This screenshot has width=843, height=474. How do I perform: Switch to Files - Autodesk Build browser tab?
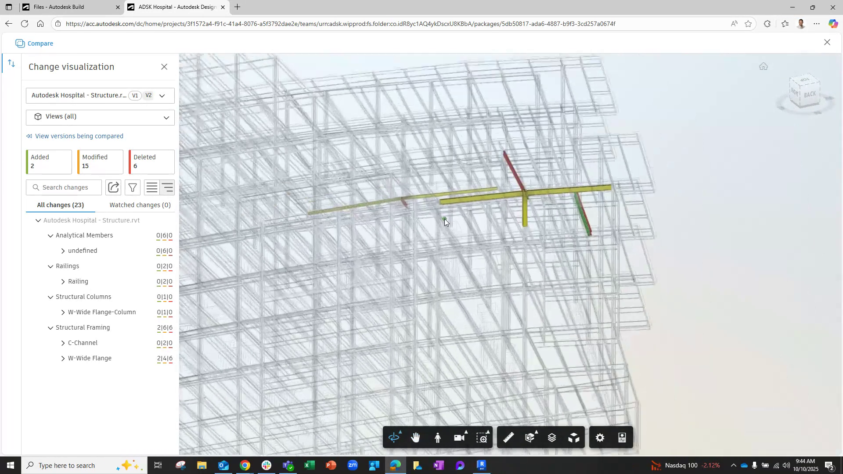(x=66, y=7)
